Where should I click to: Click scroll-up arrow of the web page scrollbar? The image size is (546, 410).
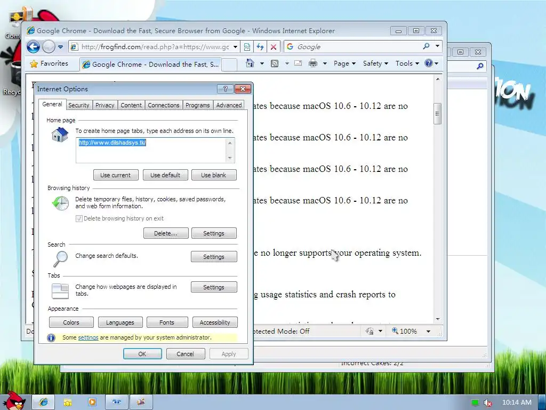(x=438, y=79)
